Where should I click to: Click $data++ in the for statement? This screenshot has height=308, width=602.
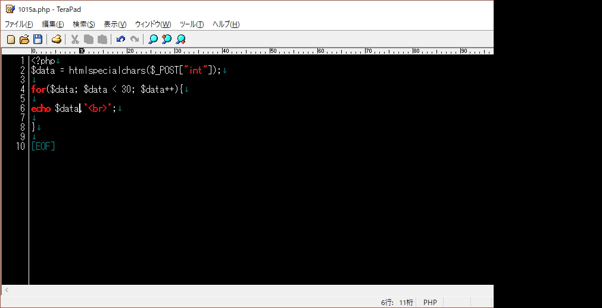point(157,89)
